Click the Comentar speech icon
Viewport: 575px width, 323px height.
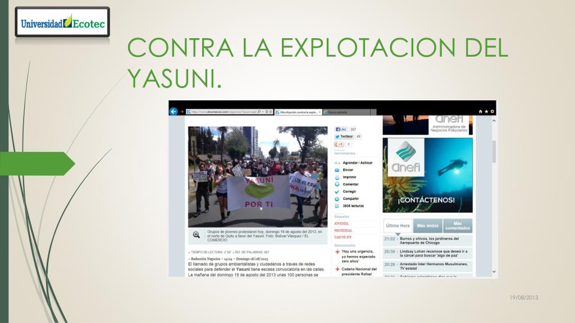[337, 184]
